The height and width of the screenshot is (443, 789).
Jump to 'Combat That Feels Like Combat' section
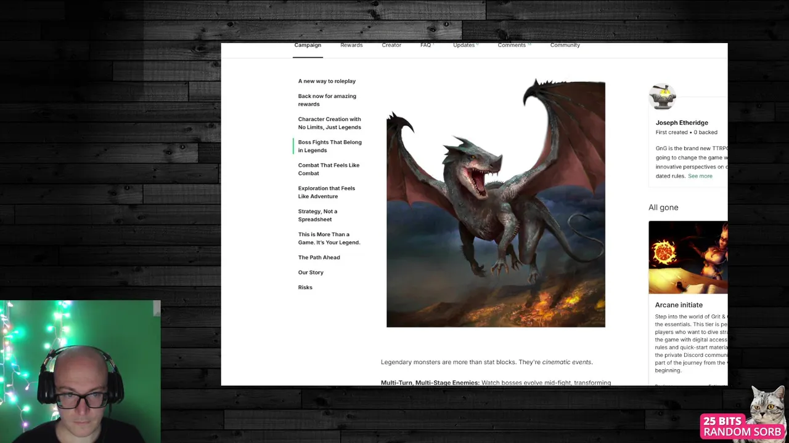(329, 169)
